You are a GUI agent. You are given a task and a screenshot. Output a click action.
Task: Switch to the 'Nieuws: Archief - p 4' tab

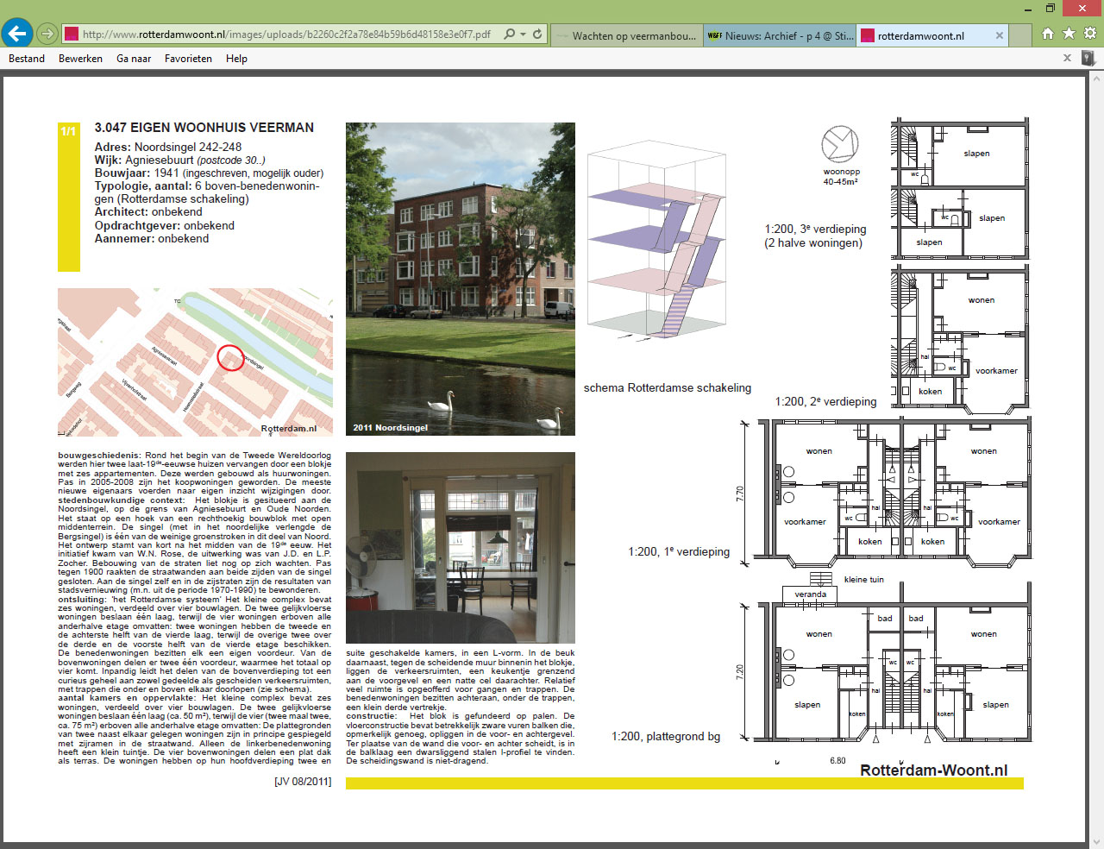(780, 35)
